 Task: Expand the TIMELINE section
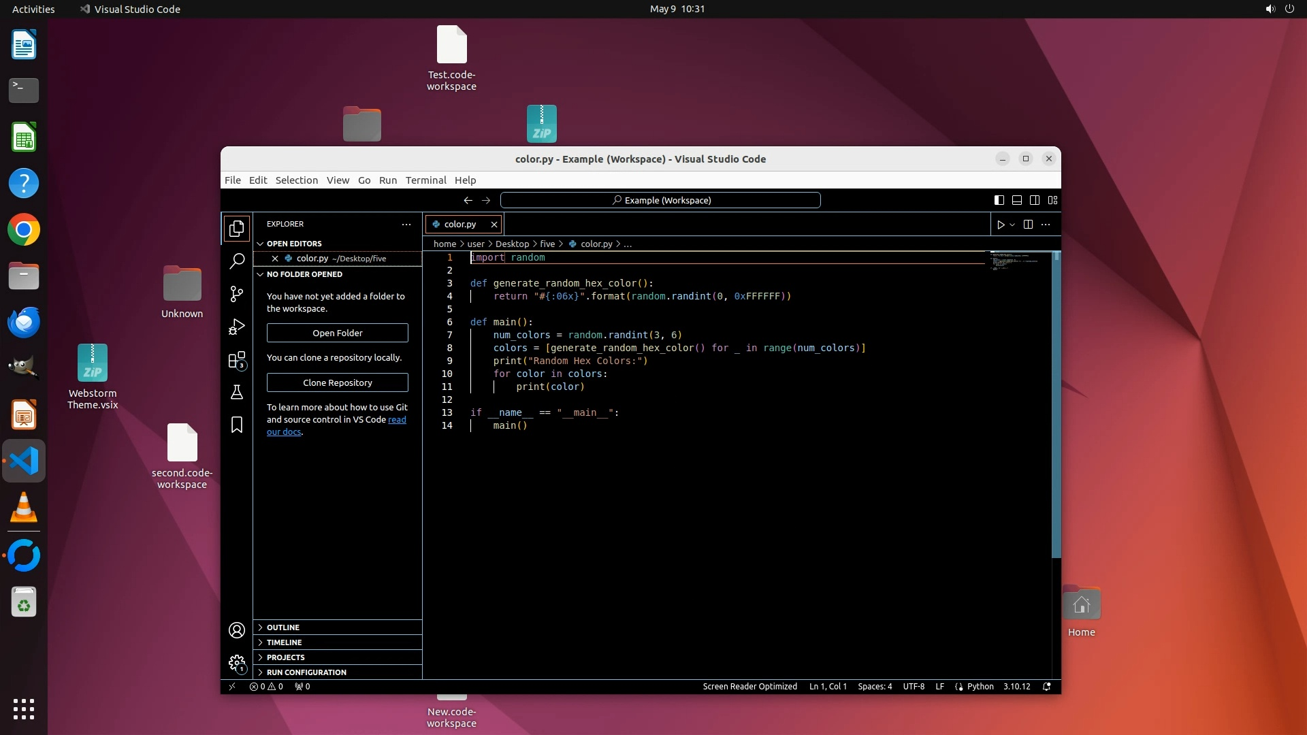(284, 642)
